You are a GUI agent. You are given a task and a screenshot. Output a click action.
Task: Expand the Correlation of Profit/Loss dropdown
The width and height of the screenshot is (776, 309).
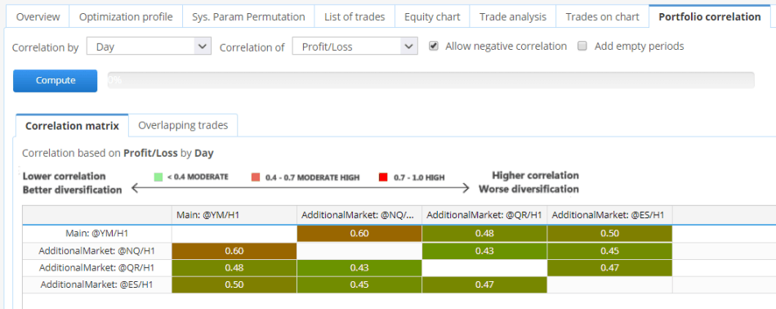click(355, 47)
